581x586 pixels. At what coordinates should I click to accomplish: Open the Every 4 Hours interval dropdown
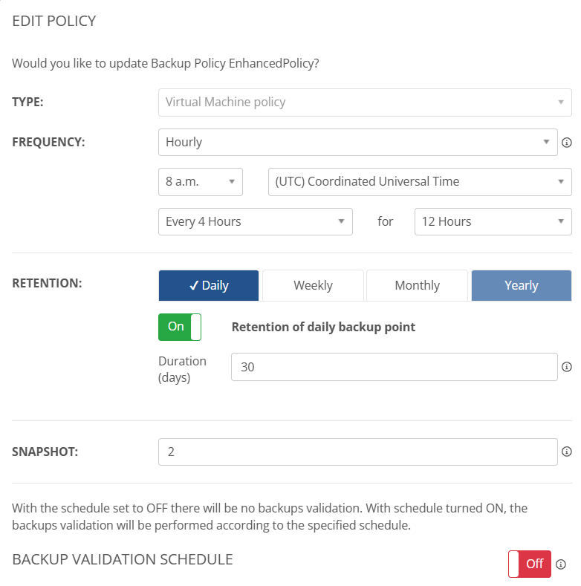point(255,221)
